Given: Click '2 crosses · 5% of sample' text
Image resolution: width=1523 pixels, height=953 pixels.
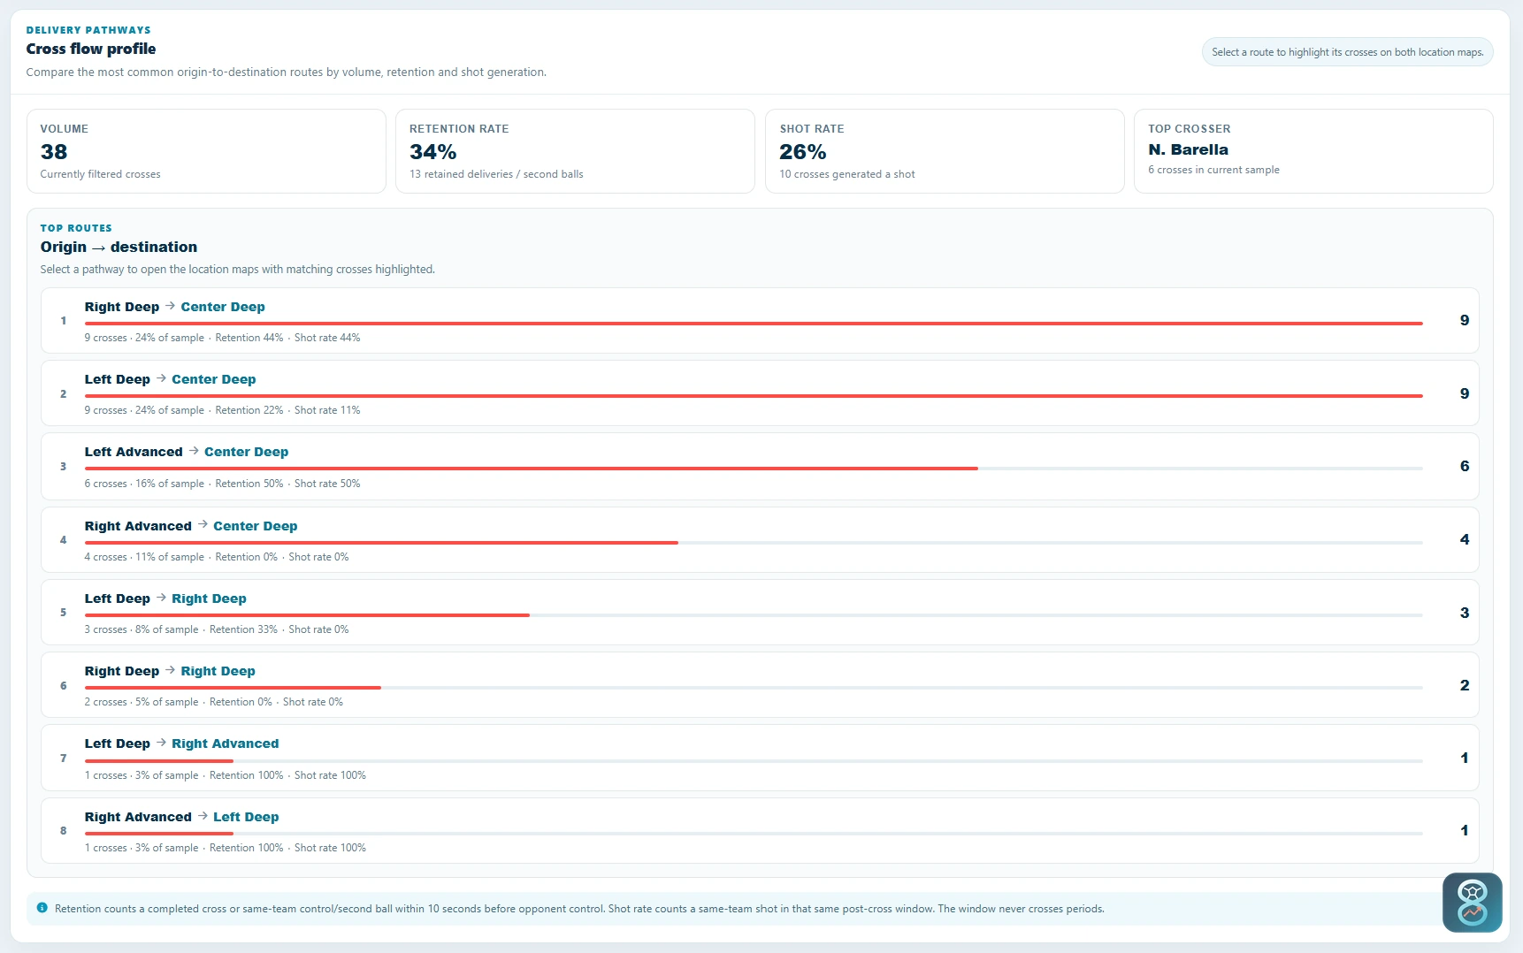Looking at the screenshot, I should coord(142,702).
